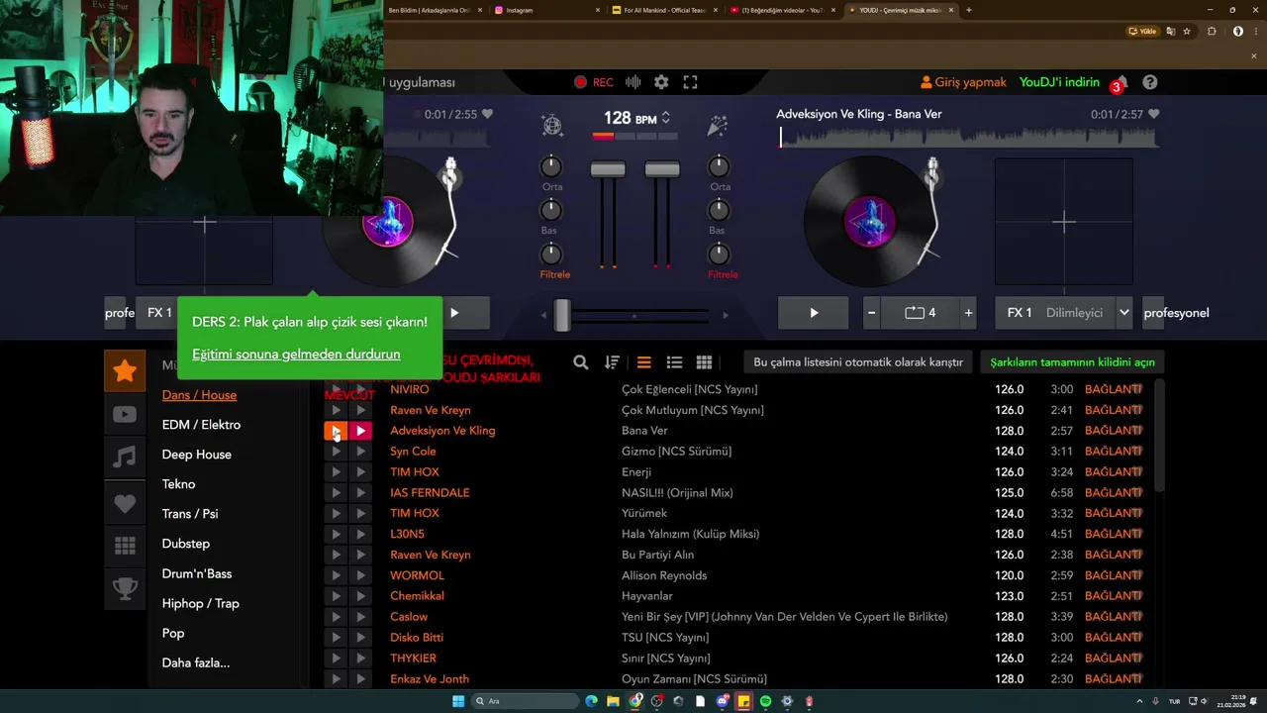Open Spotify from the Windows taskbar
Image resolution: width=1267 pixels, height=713 pixels.
coord(765,701)
